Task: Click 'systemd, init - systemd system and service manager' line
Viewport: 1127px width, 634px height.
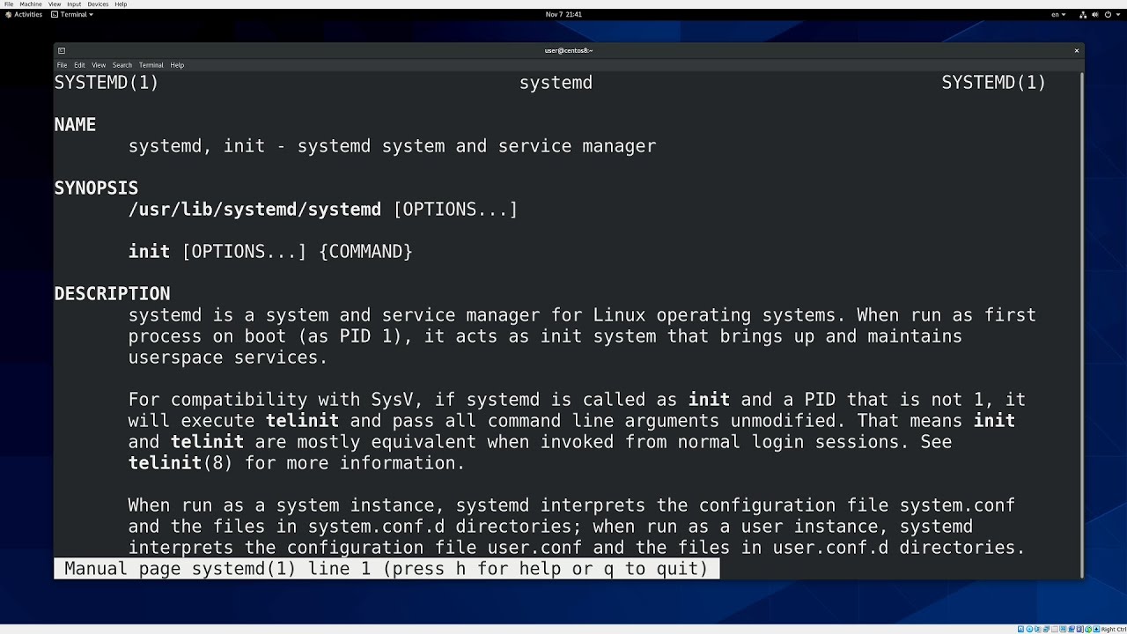Action: click(x=392, y=146)
